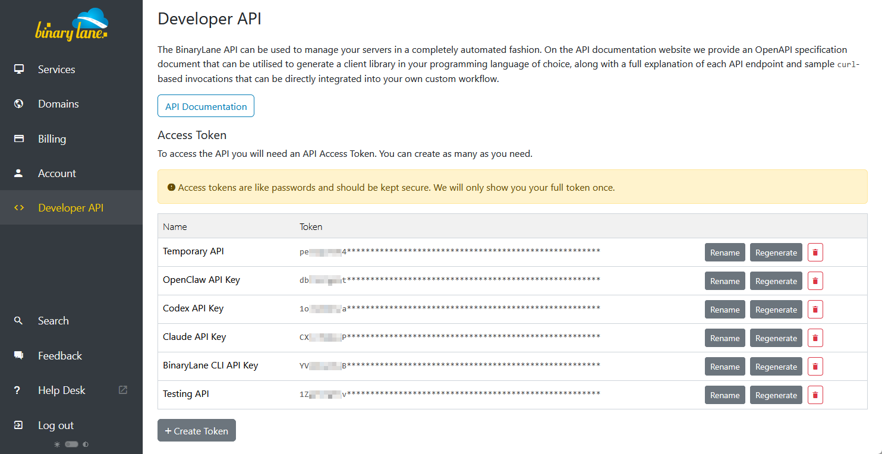The height and width of the screenshot is (454, 882).
Task: Delete the BinaryLane CLI API Key token
Action: tap(815, 366)
